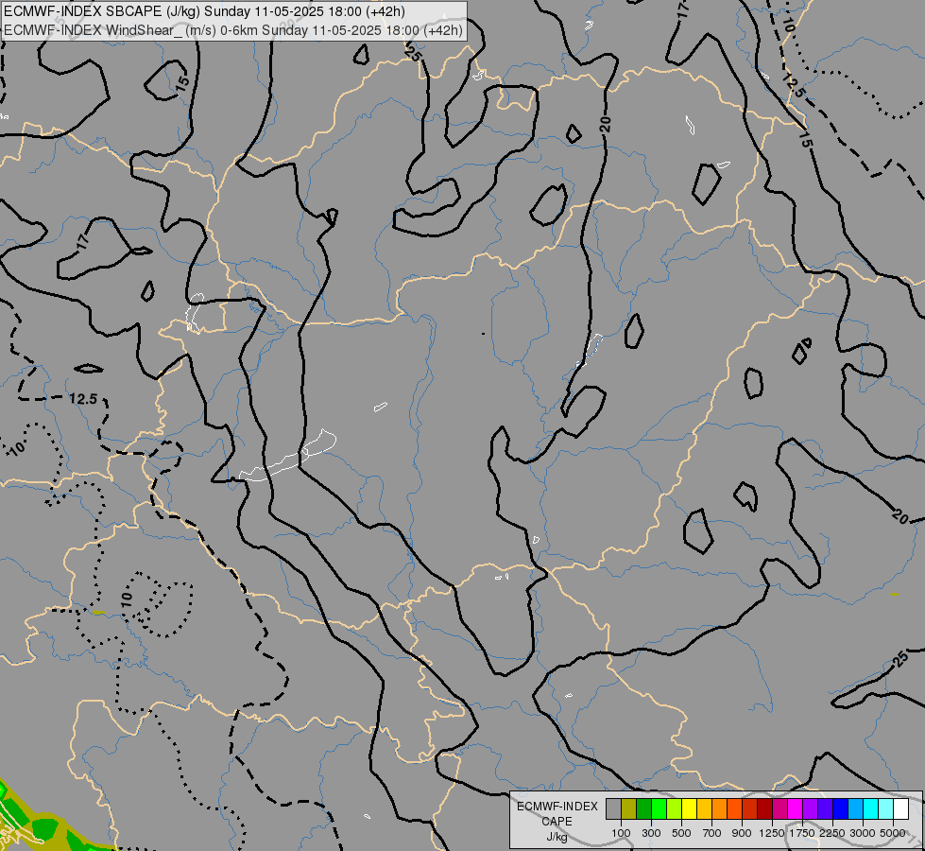
Task: Click the 1750 legend scale label
Action: point(802,833)
